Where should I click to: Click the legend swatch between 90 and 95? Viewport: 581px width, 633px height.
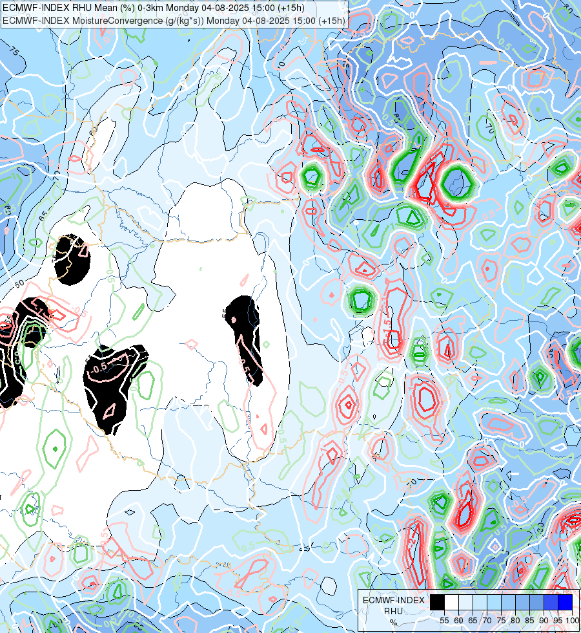[551, 602]
